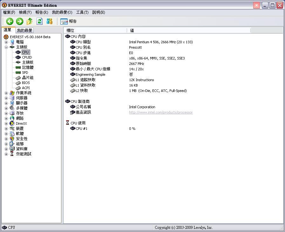Expand the 多媒體 tree node
285x232 pixels.
(6, 108)
